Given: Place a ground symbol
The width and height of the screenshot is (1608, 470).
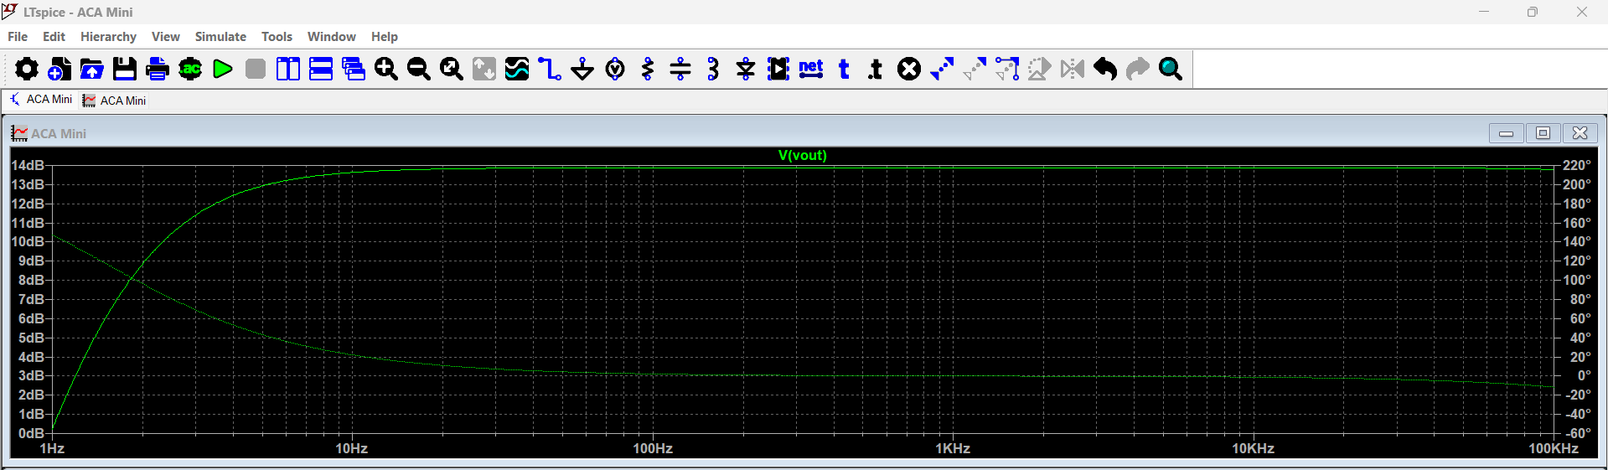Looking at the screenshot, I should (582, 69).
